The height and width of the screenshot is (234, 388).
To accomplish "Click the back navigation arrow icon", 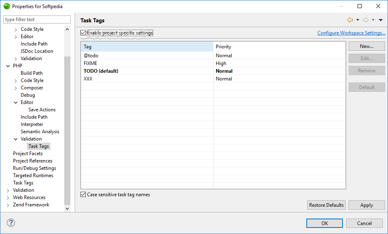I will (x=350, y=20).
